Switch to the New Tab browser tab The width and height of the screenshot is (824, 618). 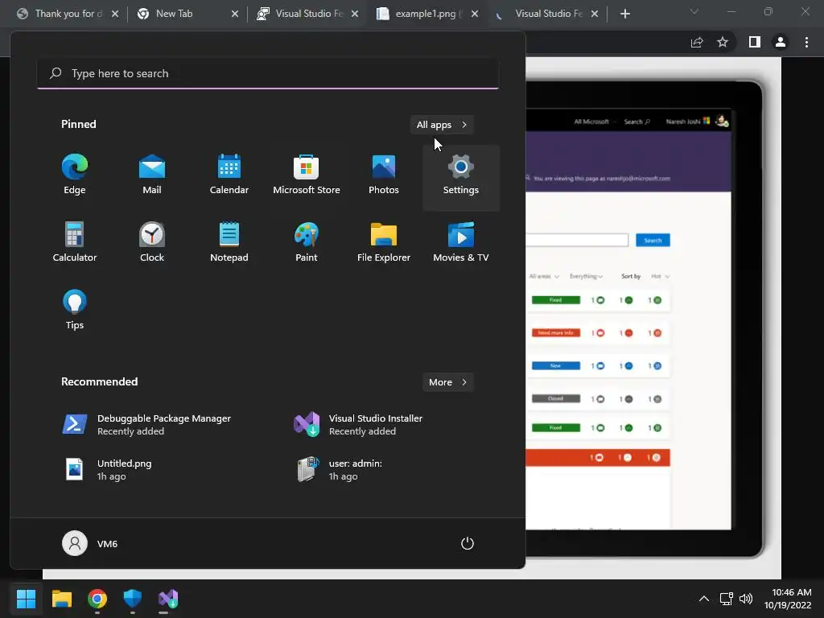[x=187, y=14]
